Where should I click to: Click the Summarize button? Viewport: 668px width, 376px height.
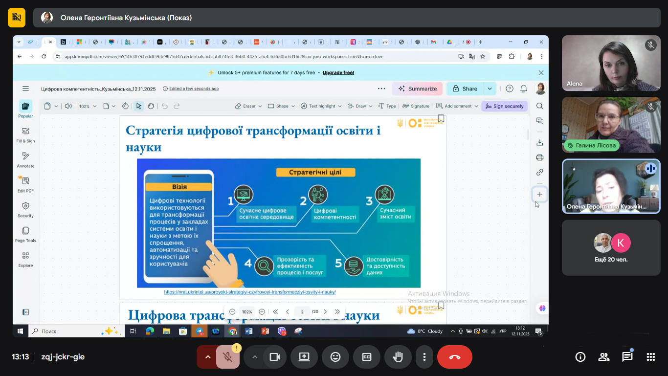click(x=417, y=88)
